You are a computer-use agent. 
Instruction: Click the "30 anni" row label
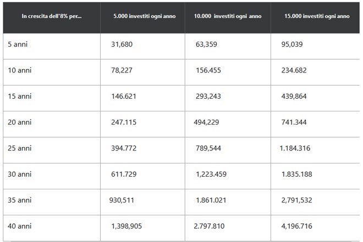click(x=20, y=174)
